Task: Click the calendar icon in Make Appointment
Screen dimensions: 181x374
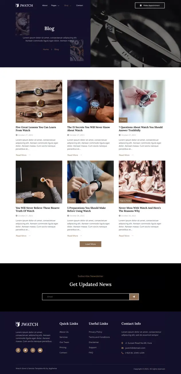Action: (141, 5)
